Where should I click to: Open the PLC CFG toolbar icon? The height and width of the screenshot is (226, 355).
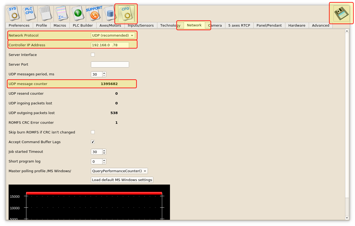tap(29, 13)
